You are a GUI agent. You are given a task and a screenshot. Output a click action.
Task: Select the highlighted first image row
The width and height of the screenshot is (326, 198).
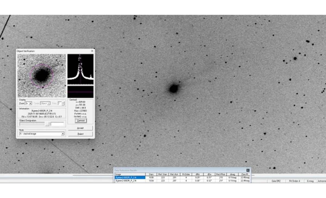(x=130, y=178)
